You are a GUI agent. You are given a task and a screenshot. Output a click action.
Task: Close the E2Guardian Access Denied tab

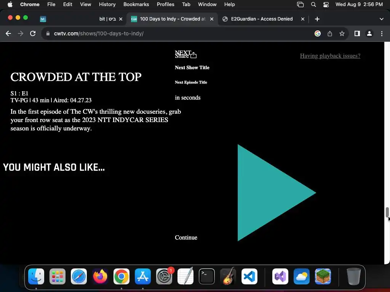click(x=303, y=19)
